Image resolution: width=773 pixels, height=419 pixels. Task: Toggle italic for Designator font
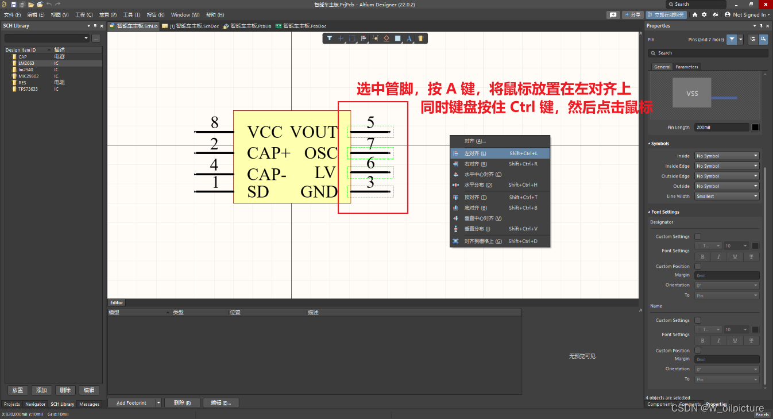coord(718,256)
